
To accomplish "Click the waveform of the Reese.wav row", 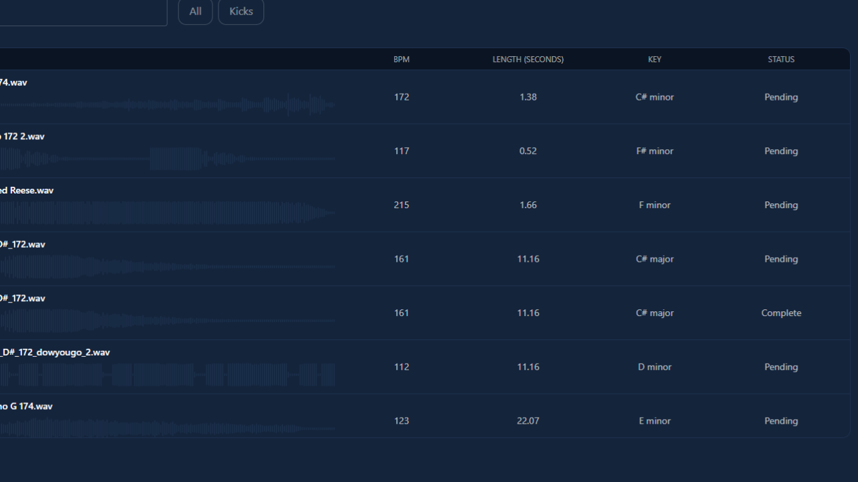I will tap(168, 213).
